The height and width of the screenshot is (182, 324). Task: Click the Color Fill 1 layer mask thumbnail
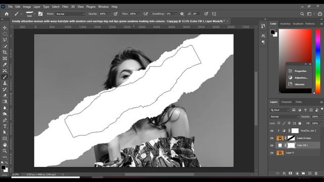(x=291, y=146)
